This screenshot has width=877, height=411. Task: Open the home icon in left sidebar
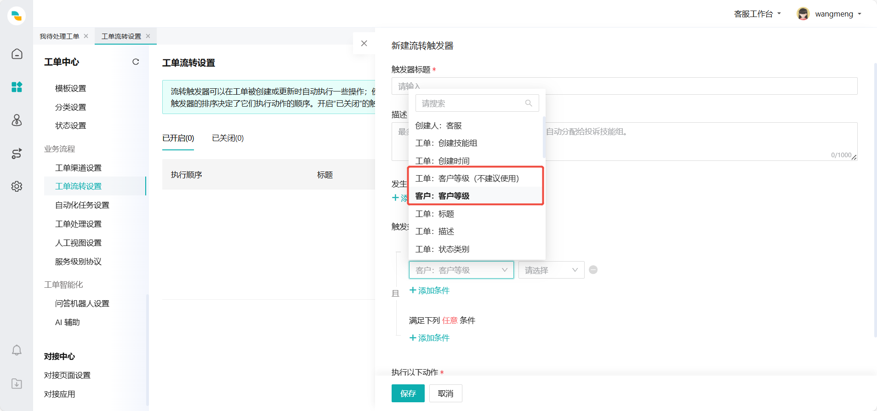pos(17,54)
